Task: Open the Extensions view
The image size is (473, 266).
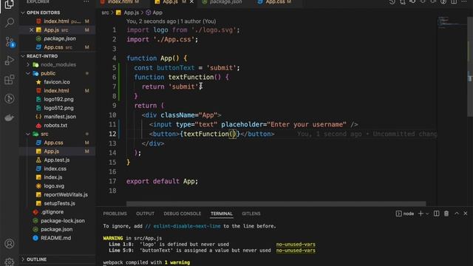Action: click(10, 80)
